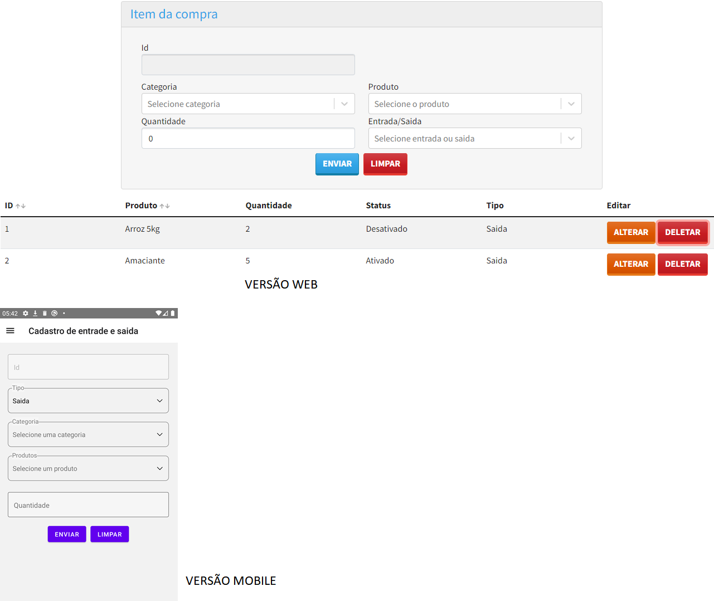Tap the 05:42 clock in status bar
Screen dimensions: 714x601
(10, 314)
